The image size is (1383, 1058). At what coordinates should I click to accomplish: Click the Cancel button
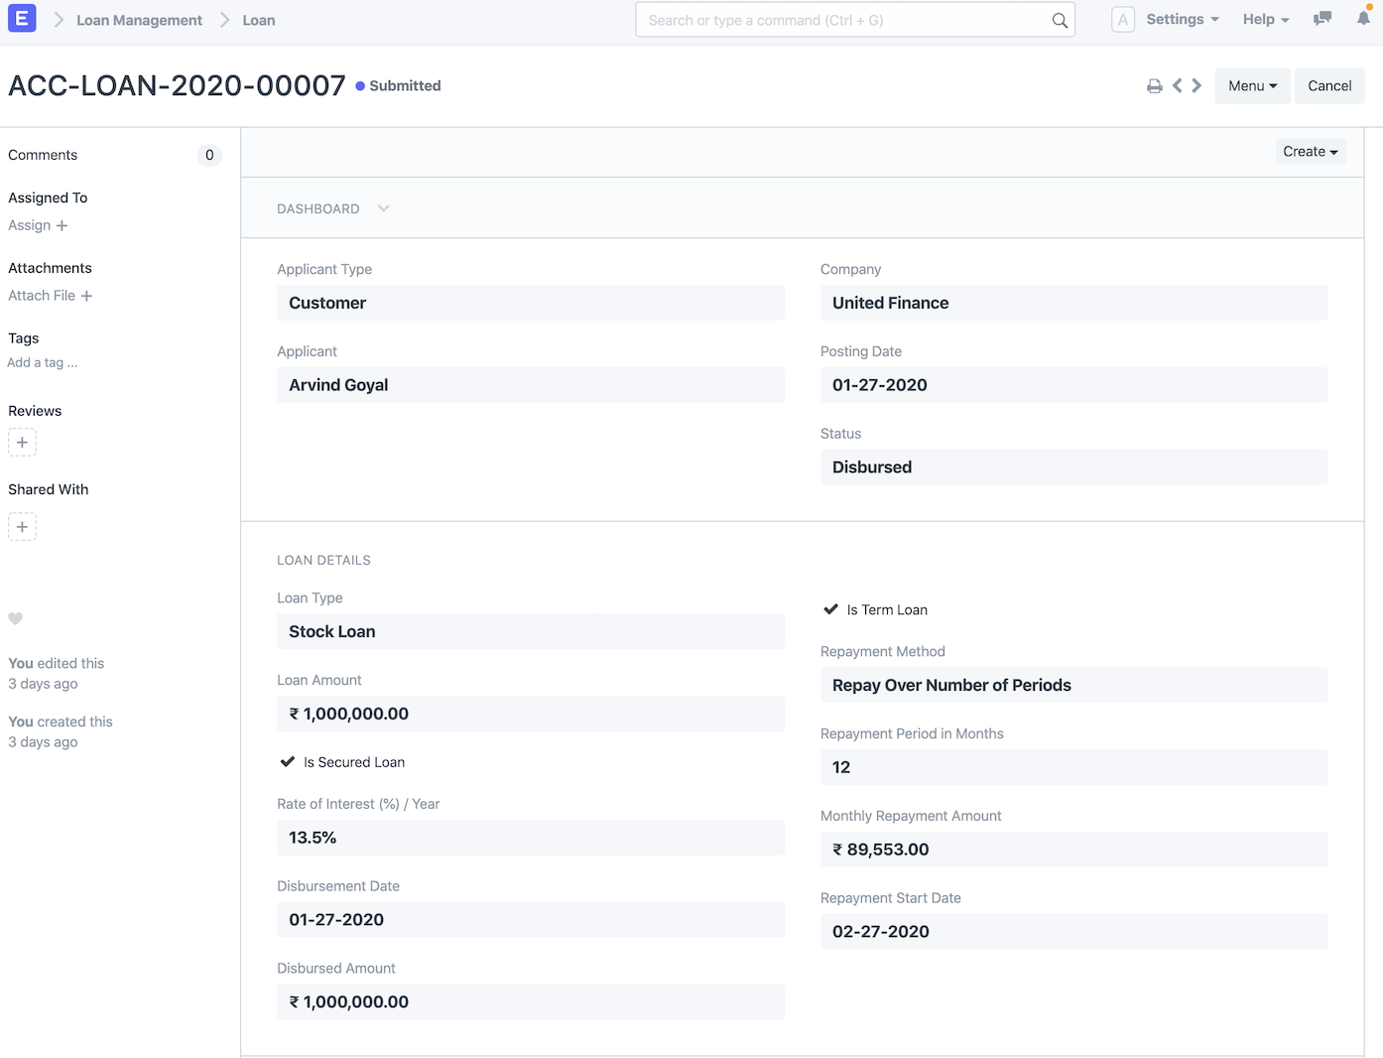[x=1329, y=85]
